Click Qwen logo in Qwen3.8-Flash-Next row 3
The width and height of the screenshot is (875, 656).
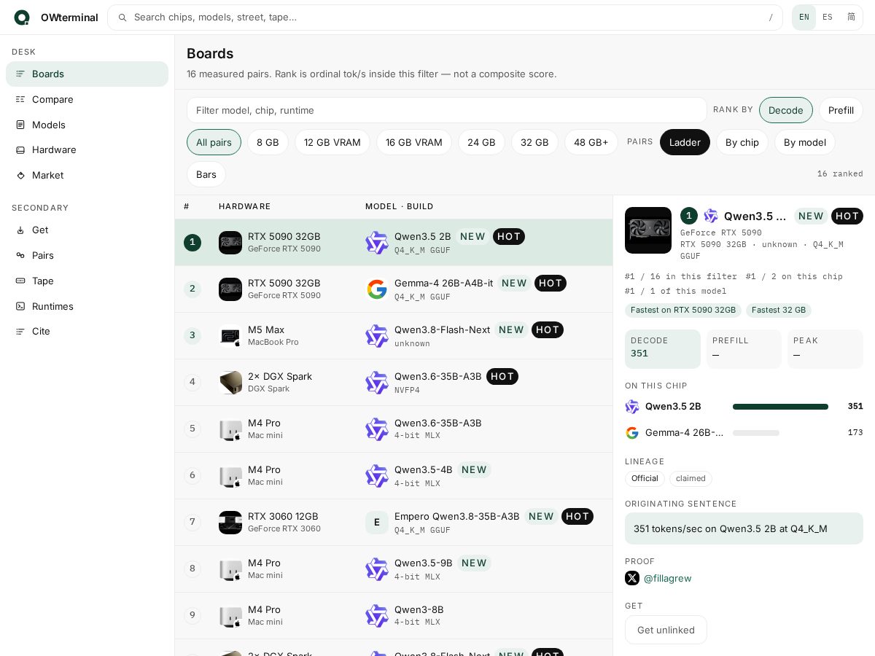(x=377, y=336)
